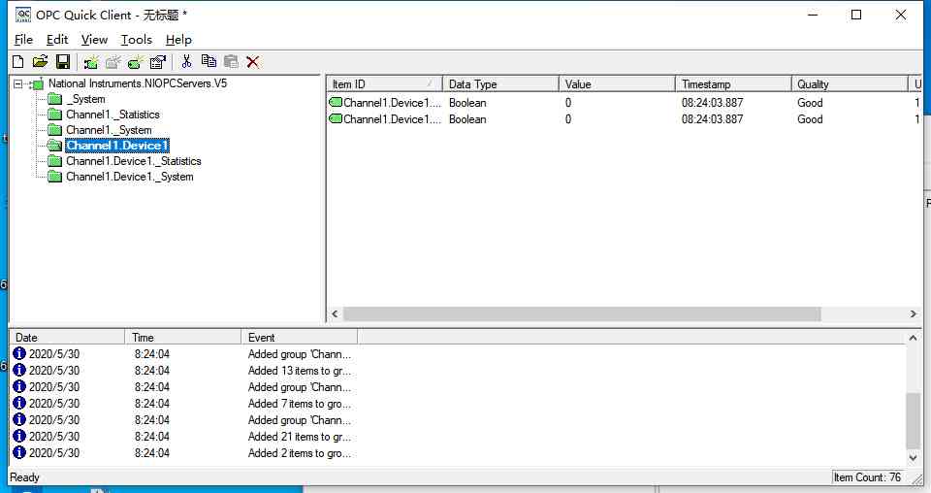This screenshot has height=493, width=931.
Task: Click the 'Added 13 items to gr...' event text
Action: pyautogui.click(x=300, y=370)
